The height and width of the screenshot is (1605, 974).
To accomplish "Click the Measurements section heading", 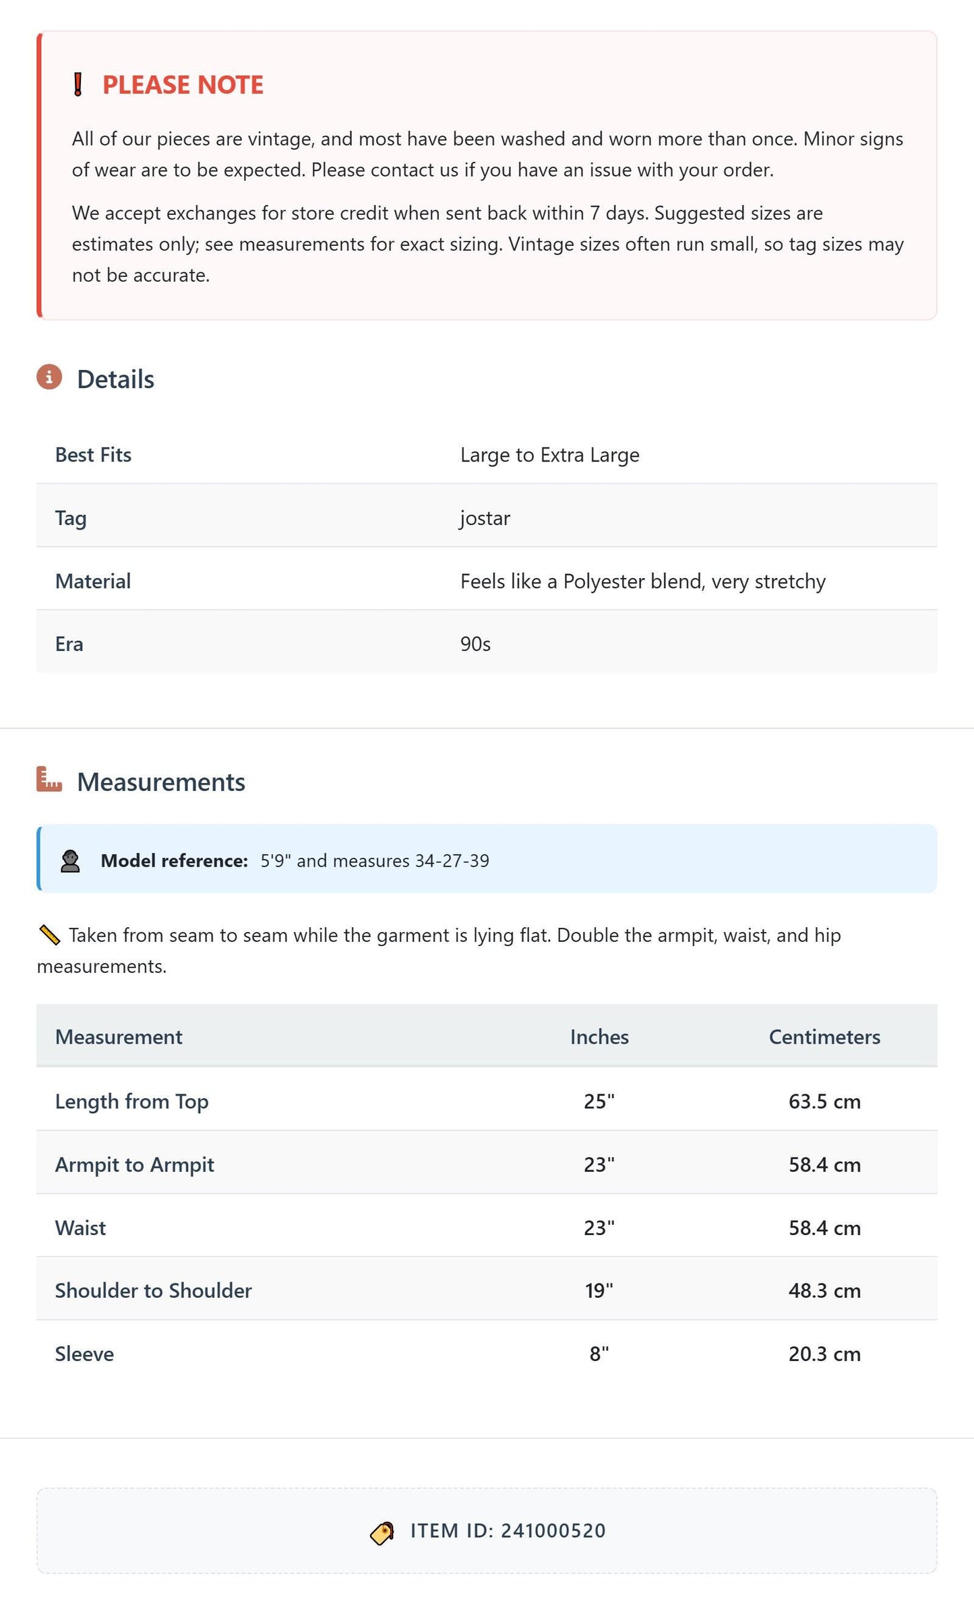I will [x=161, y=782].
